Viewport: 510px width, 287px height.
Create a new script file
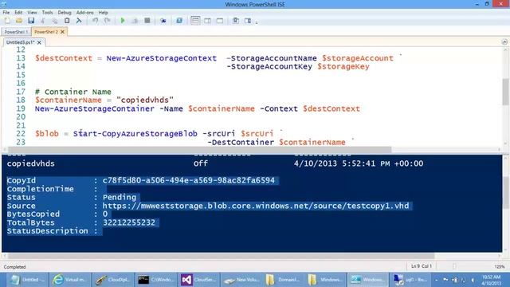click(x=7, y=21)
